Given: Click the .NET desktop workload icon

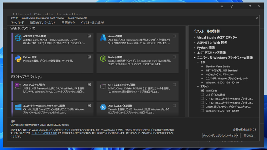Looking at the screenshot, I should (18, 86).
